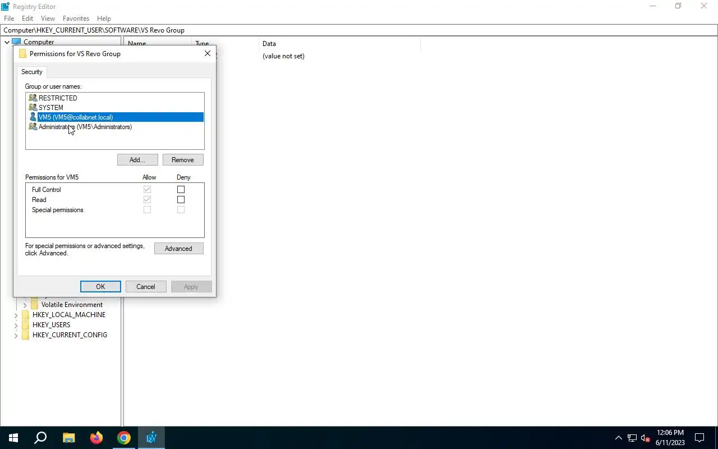The image size is (718, 449).
Task: Click the Administrators group icon
Action: tap(33, 127)
